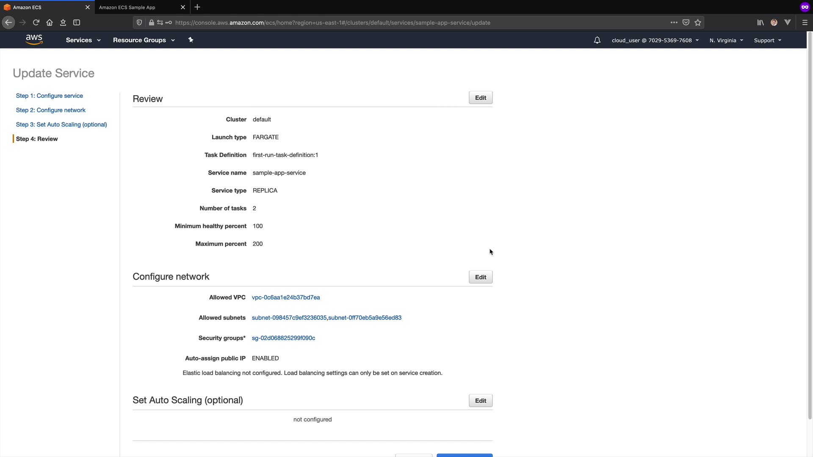Save page to Pocket icon

[x=686, y=22]
